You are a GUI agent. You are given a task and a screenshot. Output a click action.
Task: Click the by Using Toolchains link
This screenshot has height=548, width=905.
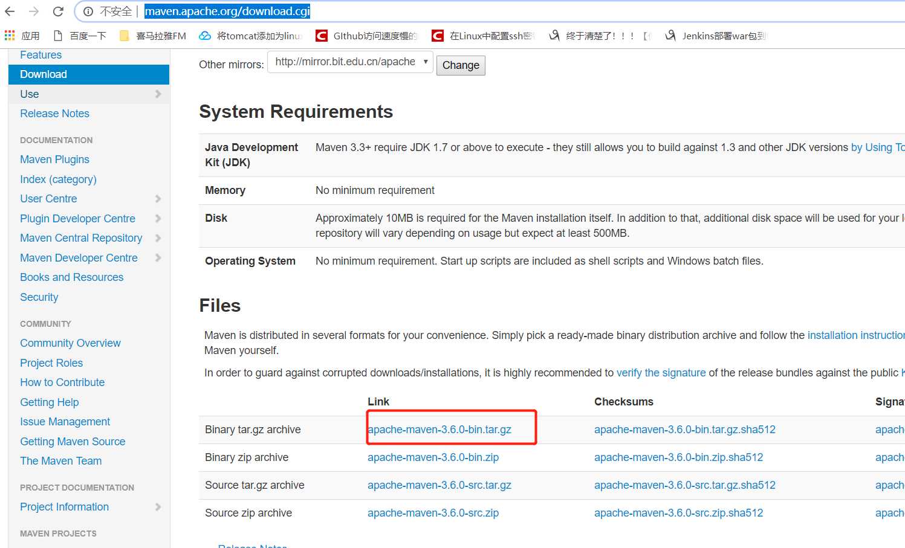coord(878,147)
